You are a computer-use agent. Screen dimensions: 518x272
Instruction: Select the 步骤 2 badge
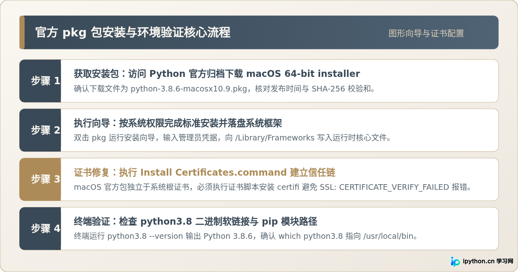pyautogui.click(x=40, y=130)
